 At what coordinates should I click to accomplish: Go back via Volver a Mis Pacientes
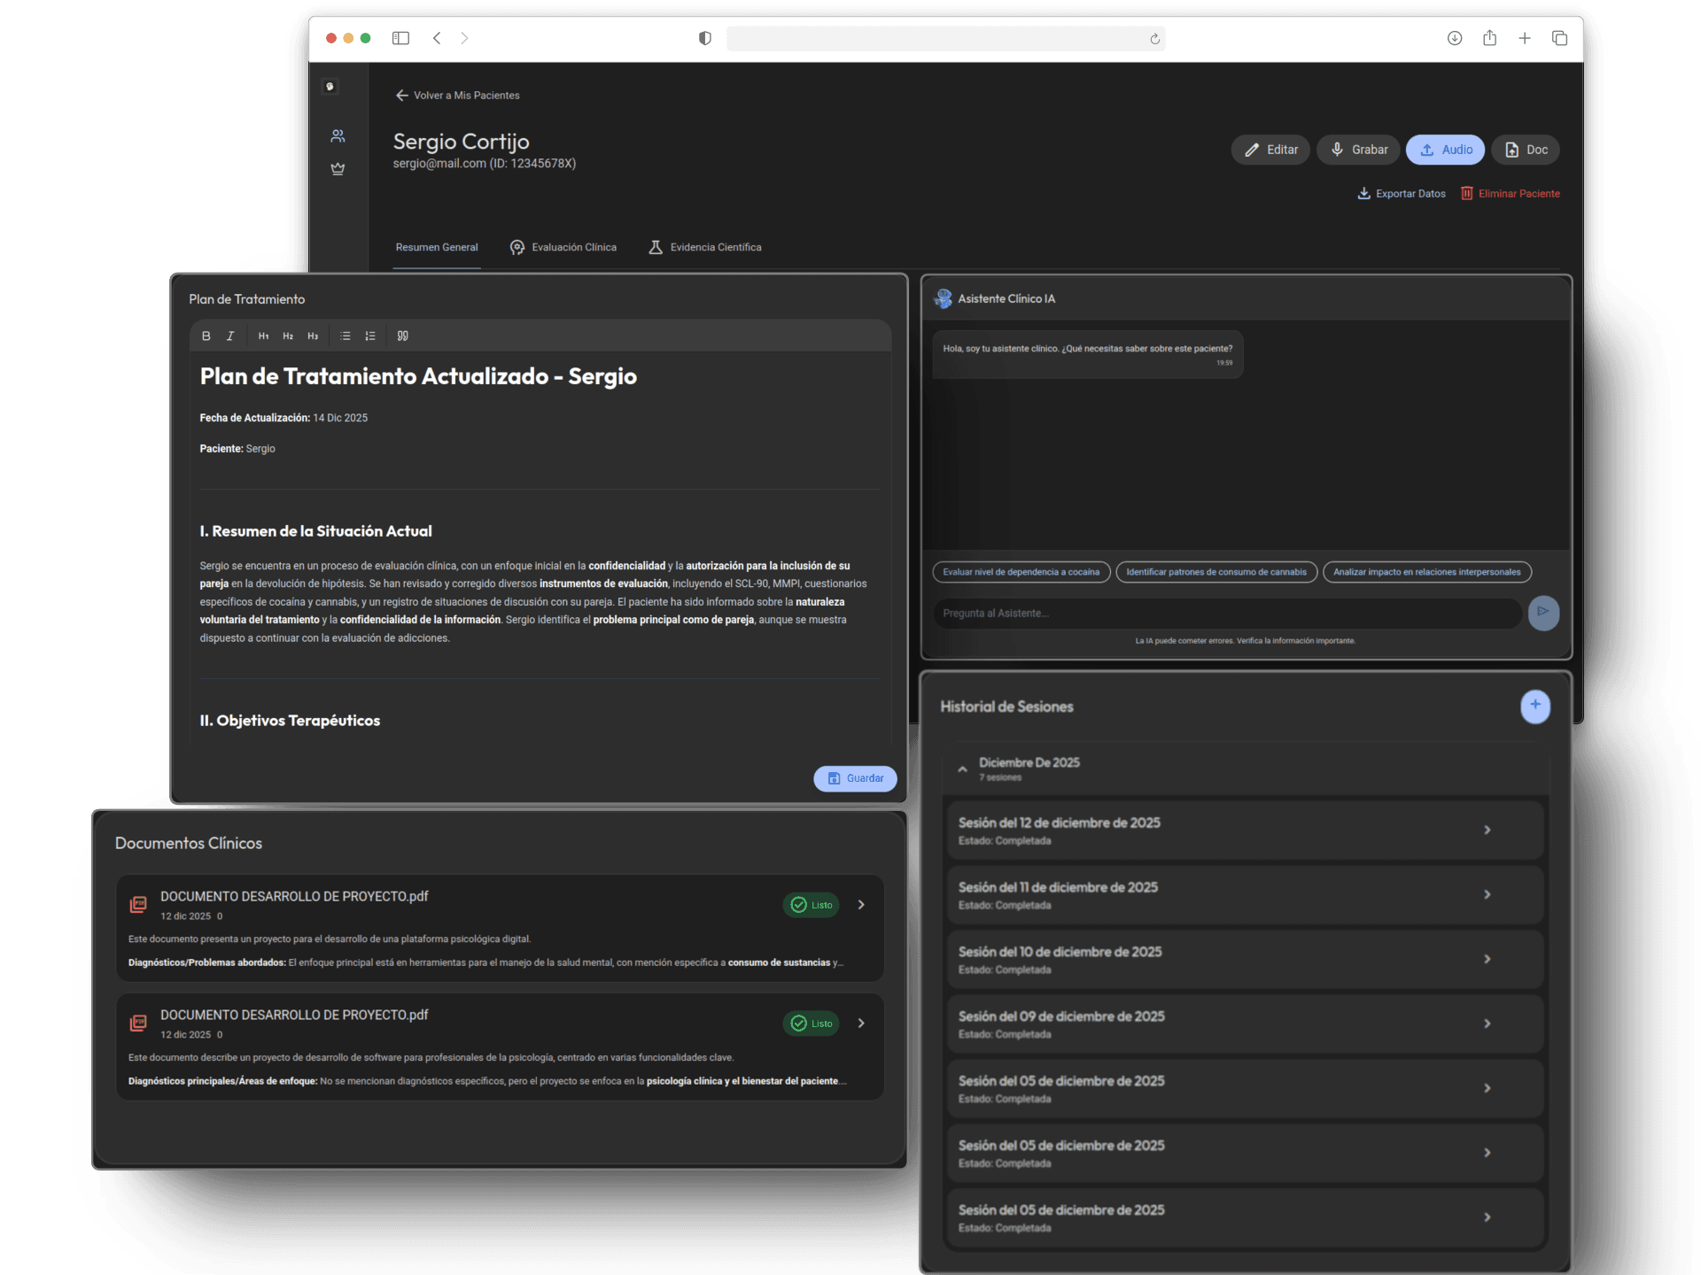457,96
